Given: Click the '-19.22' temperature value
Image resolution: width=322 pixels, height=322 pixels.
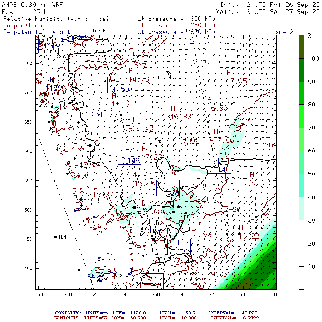Looking at the screenshot, I should (x=247, y=236).
